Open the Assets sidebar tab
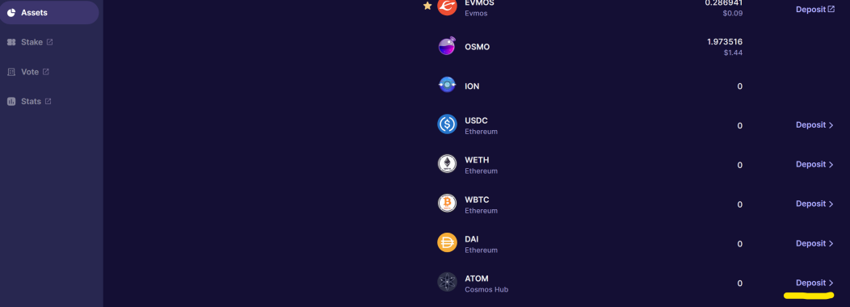Viewport: 850px width, 307px height. tap(48, 12)
